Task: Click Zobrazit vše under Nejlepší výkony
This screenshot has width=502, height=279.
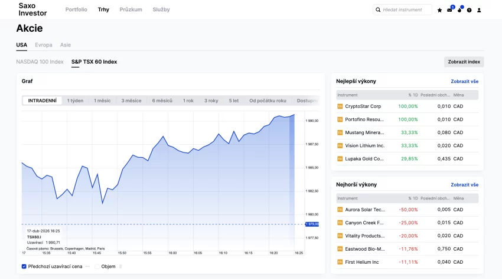Action: 465,81
